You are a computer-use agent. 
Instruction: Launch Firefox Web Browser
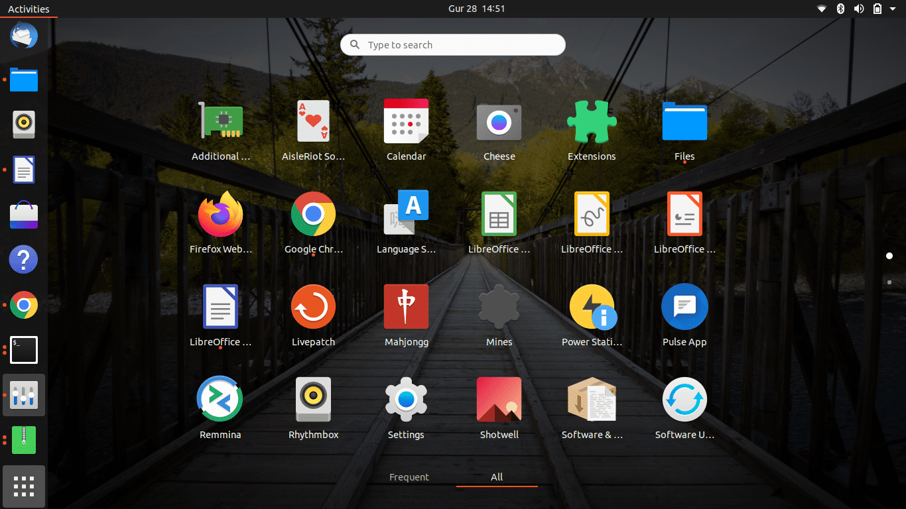221,214
